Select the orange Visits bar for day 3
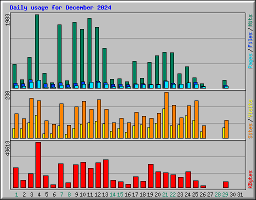The width and height of the screenshot is (256, 200). coord(31,118)
